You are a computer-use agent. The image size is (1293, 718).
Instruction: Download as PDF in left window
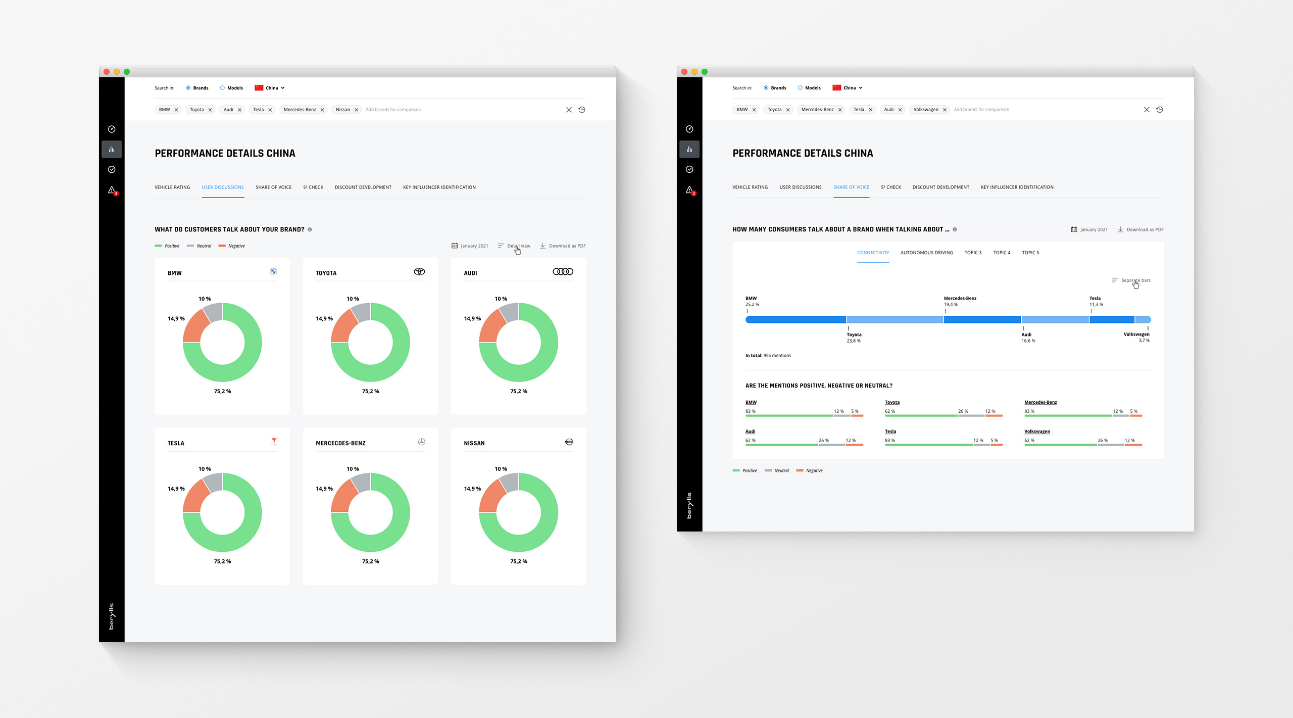point(563,246)
